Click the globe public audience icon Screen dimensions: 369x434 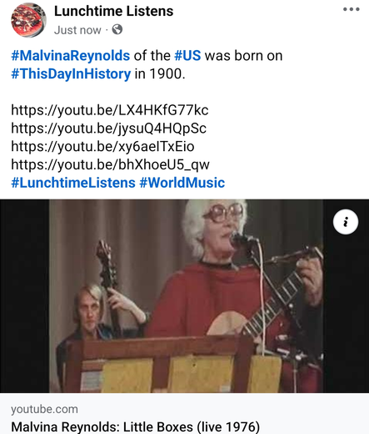click(x=117, y=29)
